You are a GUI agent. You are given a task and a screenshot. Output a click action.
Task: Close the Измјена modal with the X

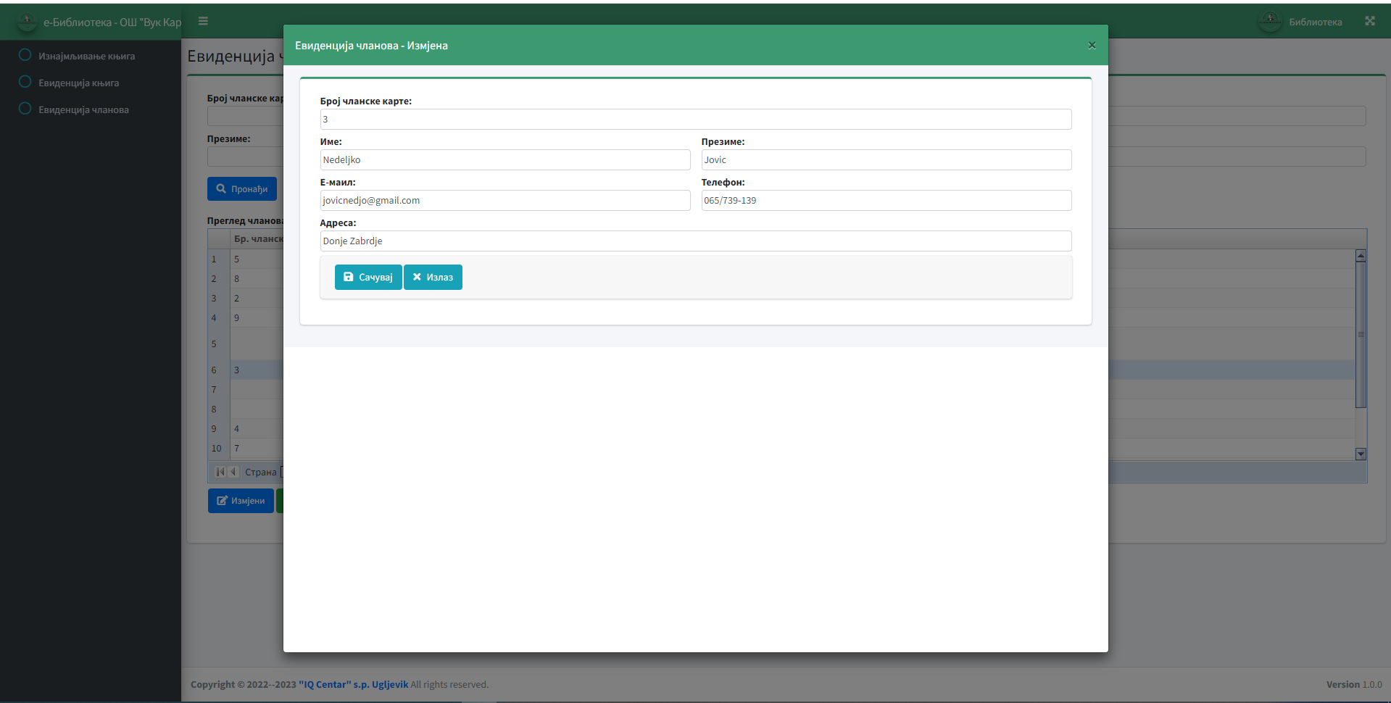[x=1092, y=46]
